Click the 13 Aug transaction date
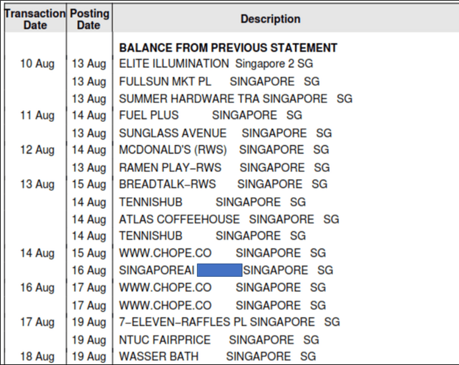459x365 pixels. pos(37,184)
